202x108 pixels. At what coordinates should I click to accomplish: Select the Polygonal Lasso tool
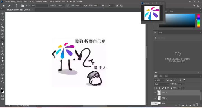pos(3,20)
